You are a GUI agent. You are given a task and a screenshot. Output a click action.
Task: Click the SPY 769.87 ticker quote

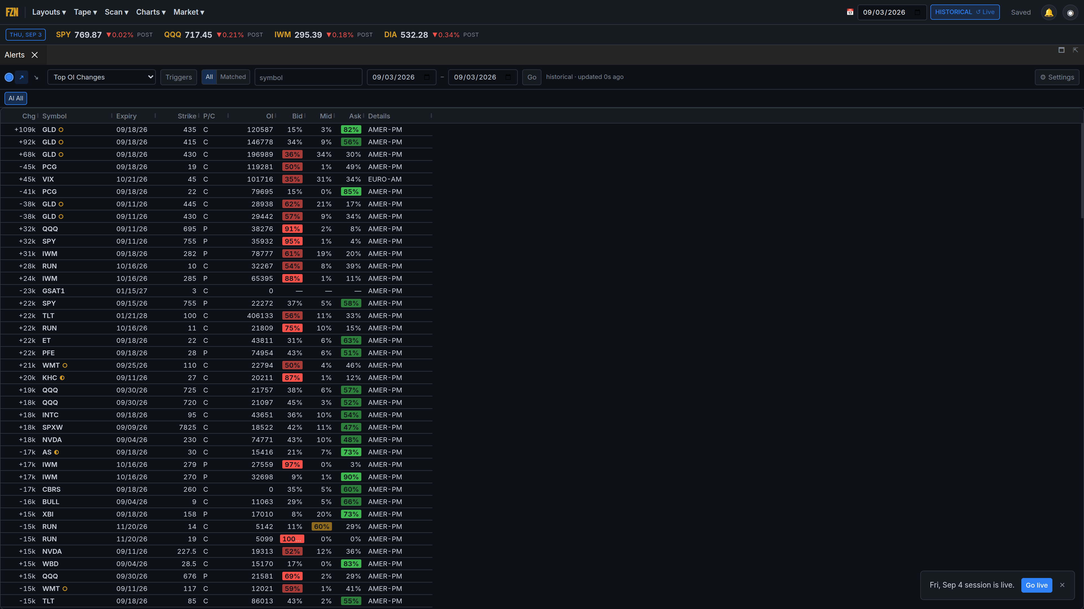pyautogui.click(x=104, y=35)
